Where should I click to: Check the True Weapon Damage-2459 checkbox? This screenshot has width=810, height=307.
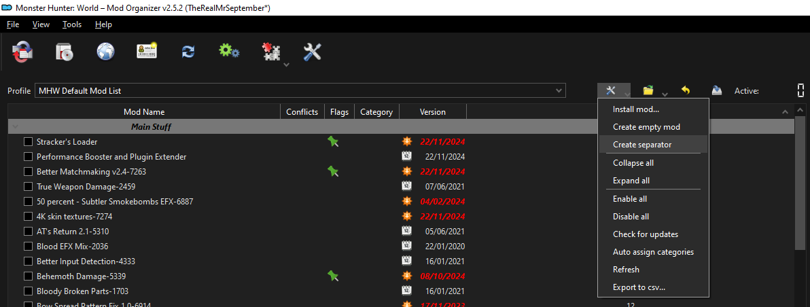point(28,186)
